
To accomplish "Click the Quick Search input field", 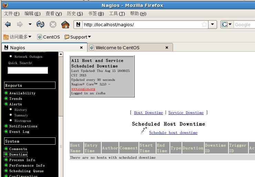I will tap(28, 70).
